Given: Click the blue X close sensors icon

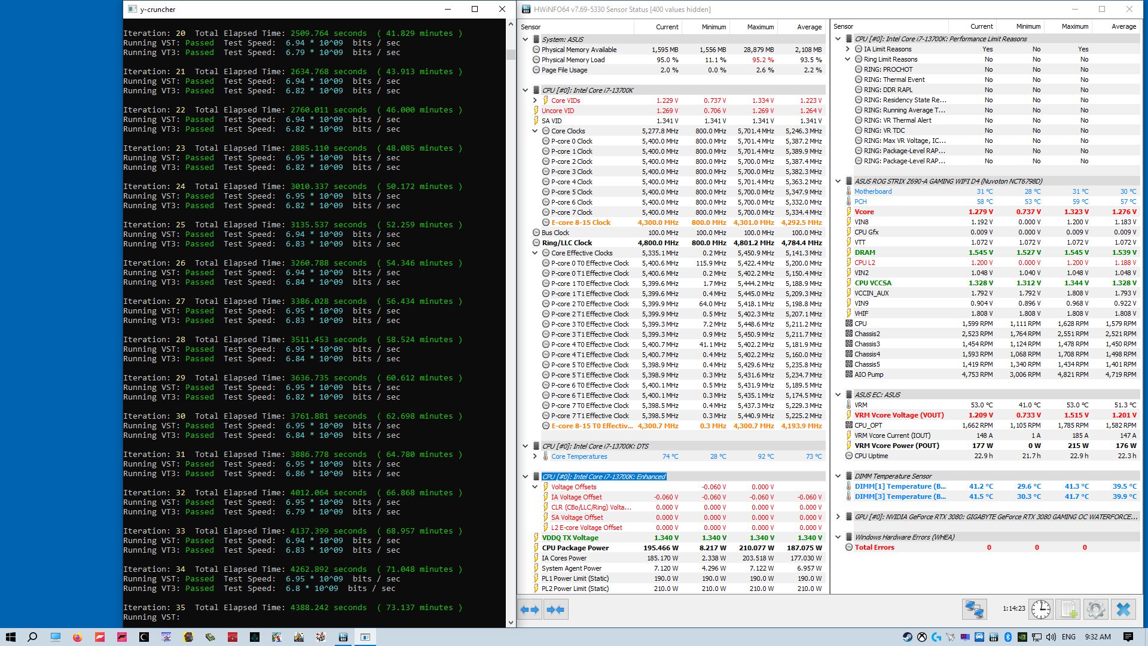Looking at the screenshot, I should (x=1123, y=610).
